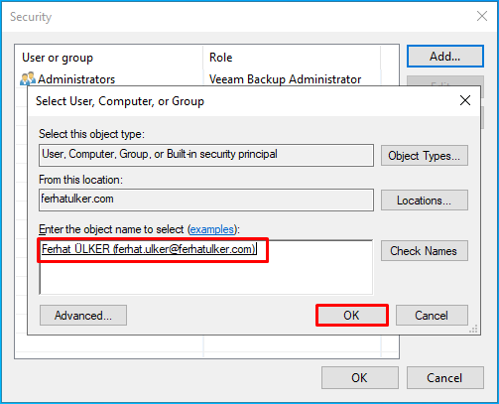Open the Object Types dialog
Image resolution: width=499 pixels, height=404 pixels.
click(x=425, y=155)
